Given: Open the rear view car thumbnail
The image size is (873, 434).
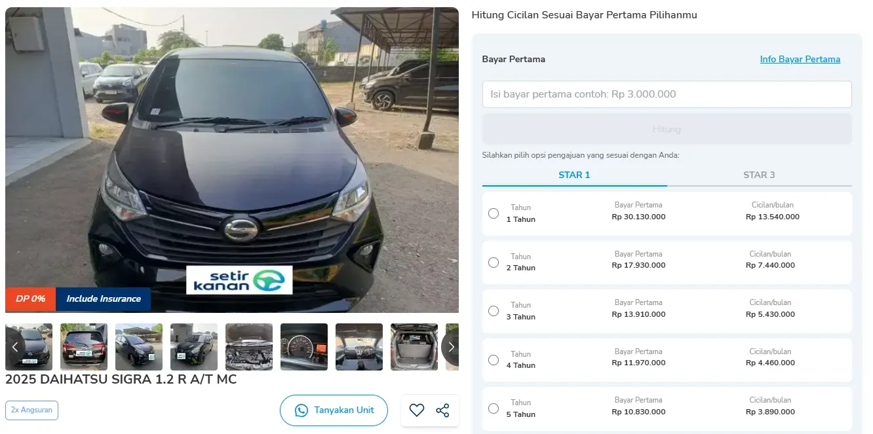Looking at the screenshot, I should 84,347.
